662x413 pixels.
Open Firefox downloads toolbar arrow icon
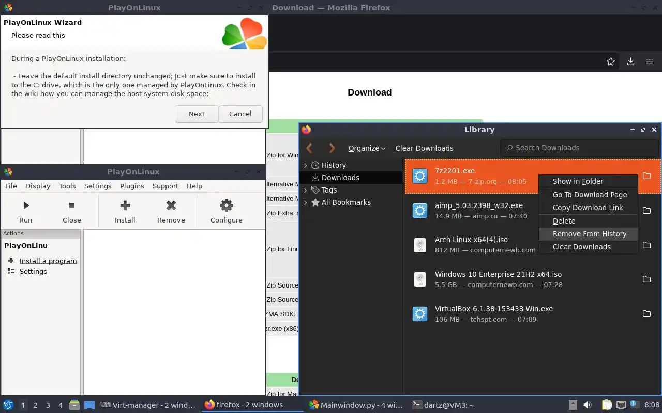[x=630, y=61]
